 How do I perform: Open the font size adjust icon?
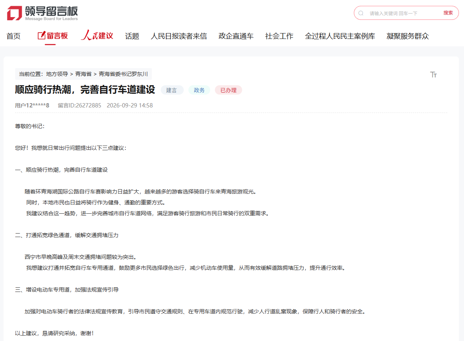[433, 75]
